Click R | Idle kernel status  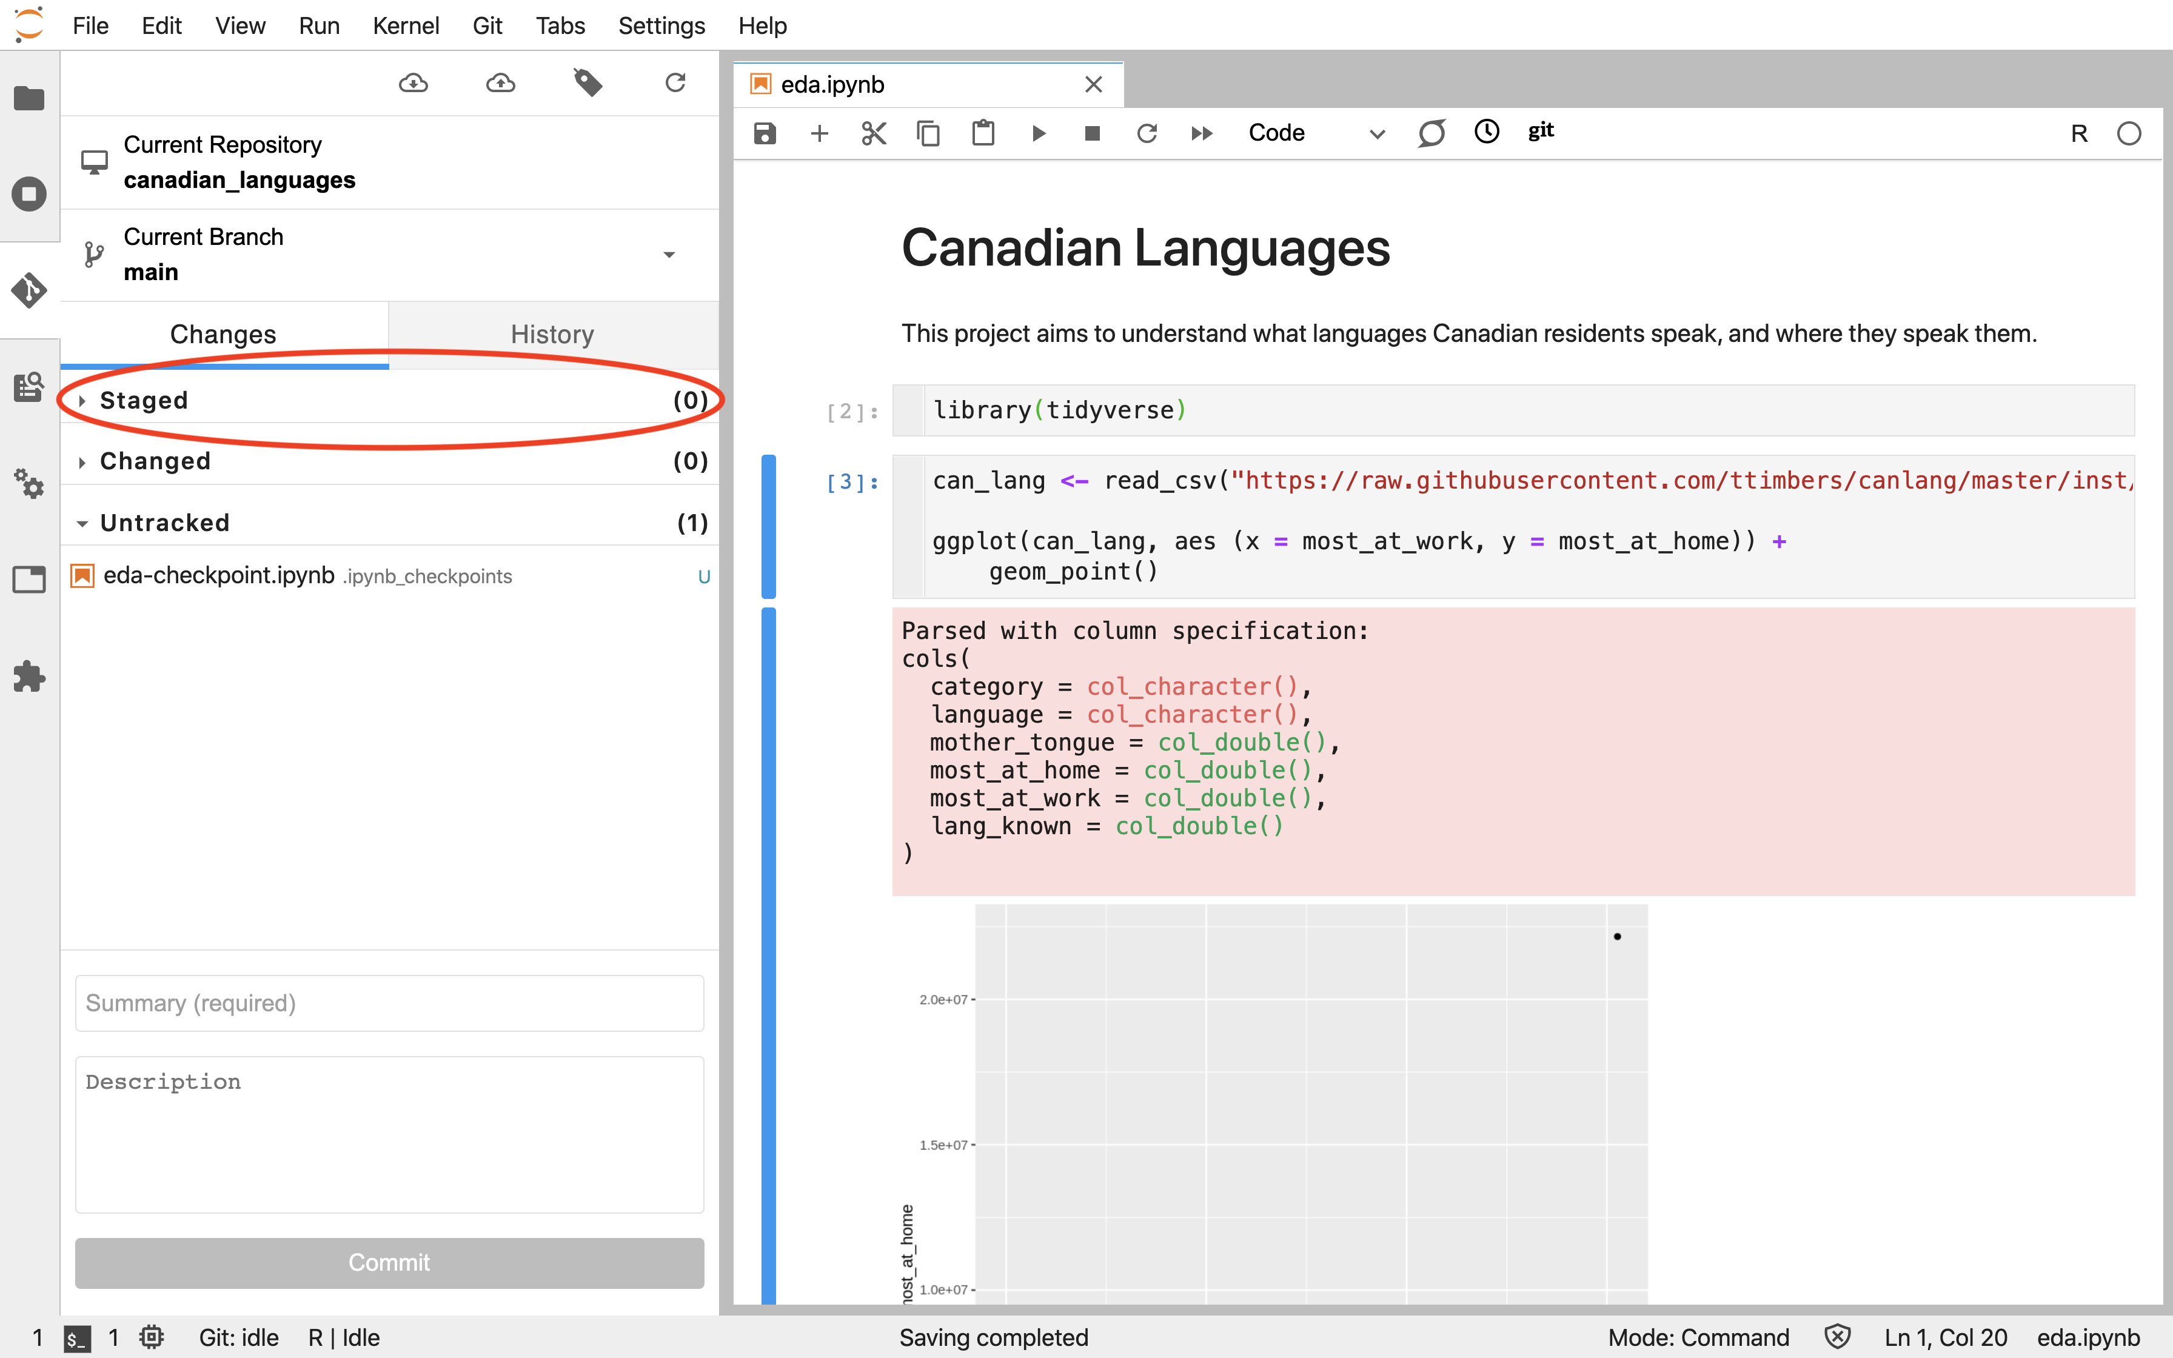(x=344, y=1337)
